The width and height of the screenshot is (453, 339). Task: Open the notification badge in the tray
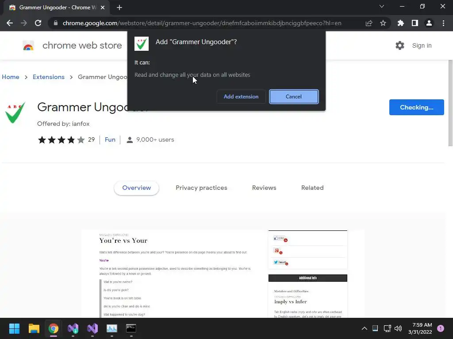coord(441,328)
